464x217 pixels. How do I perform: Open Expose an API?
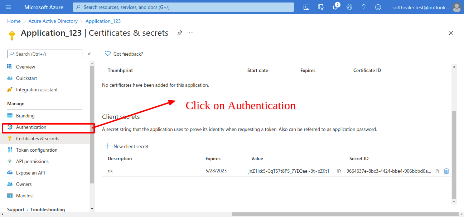[30, 173]
